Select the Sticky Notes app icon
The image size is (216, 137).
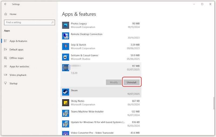pos(66,102)
